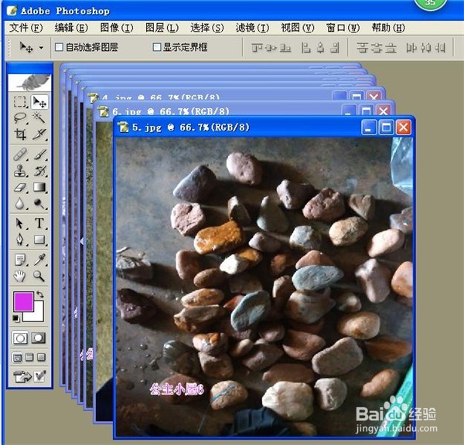Click the pebbles image canvas in 5.jpg
Image resolution: width=464 pixels, height=445 pixels.
point(264,287)
